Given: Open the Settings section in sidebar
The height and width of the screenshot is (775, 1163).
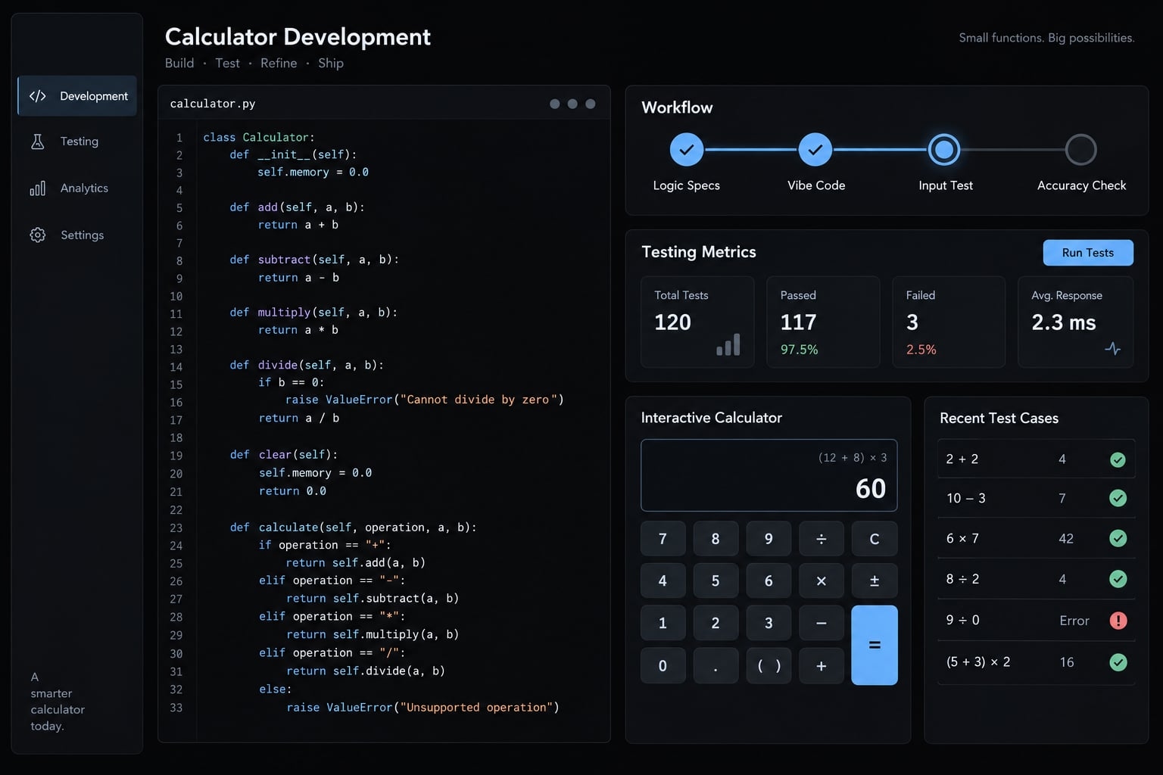Looking at the screenshot, I should pos(77,235).
